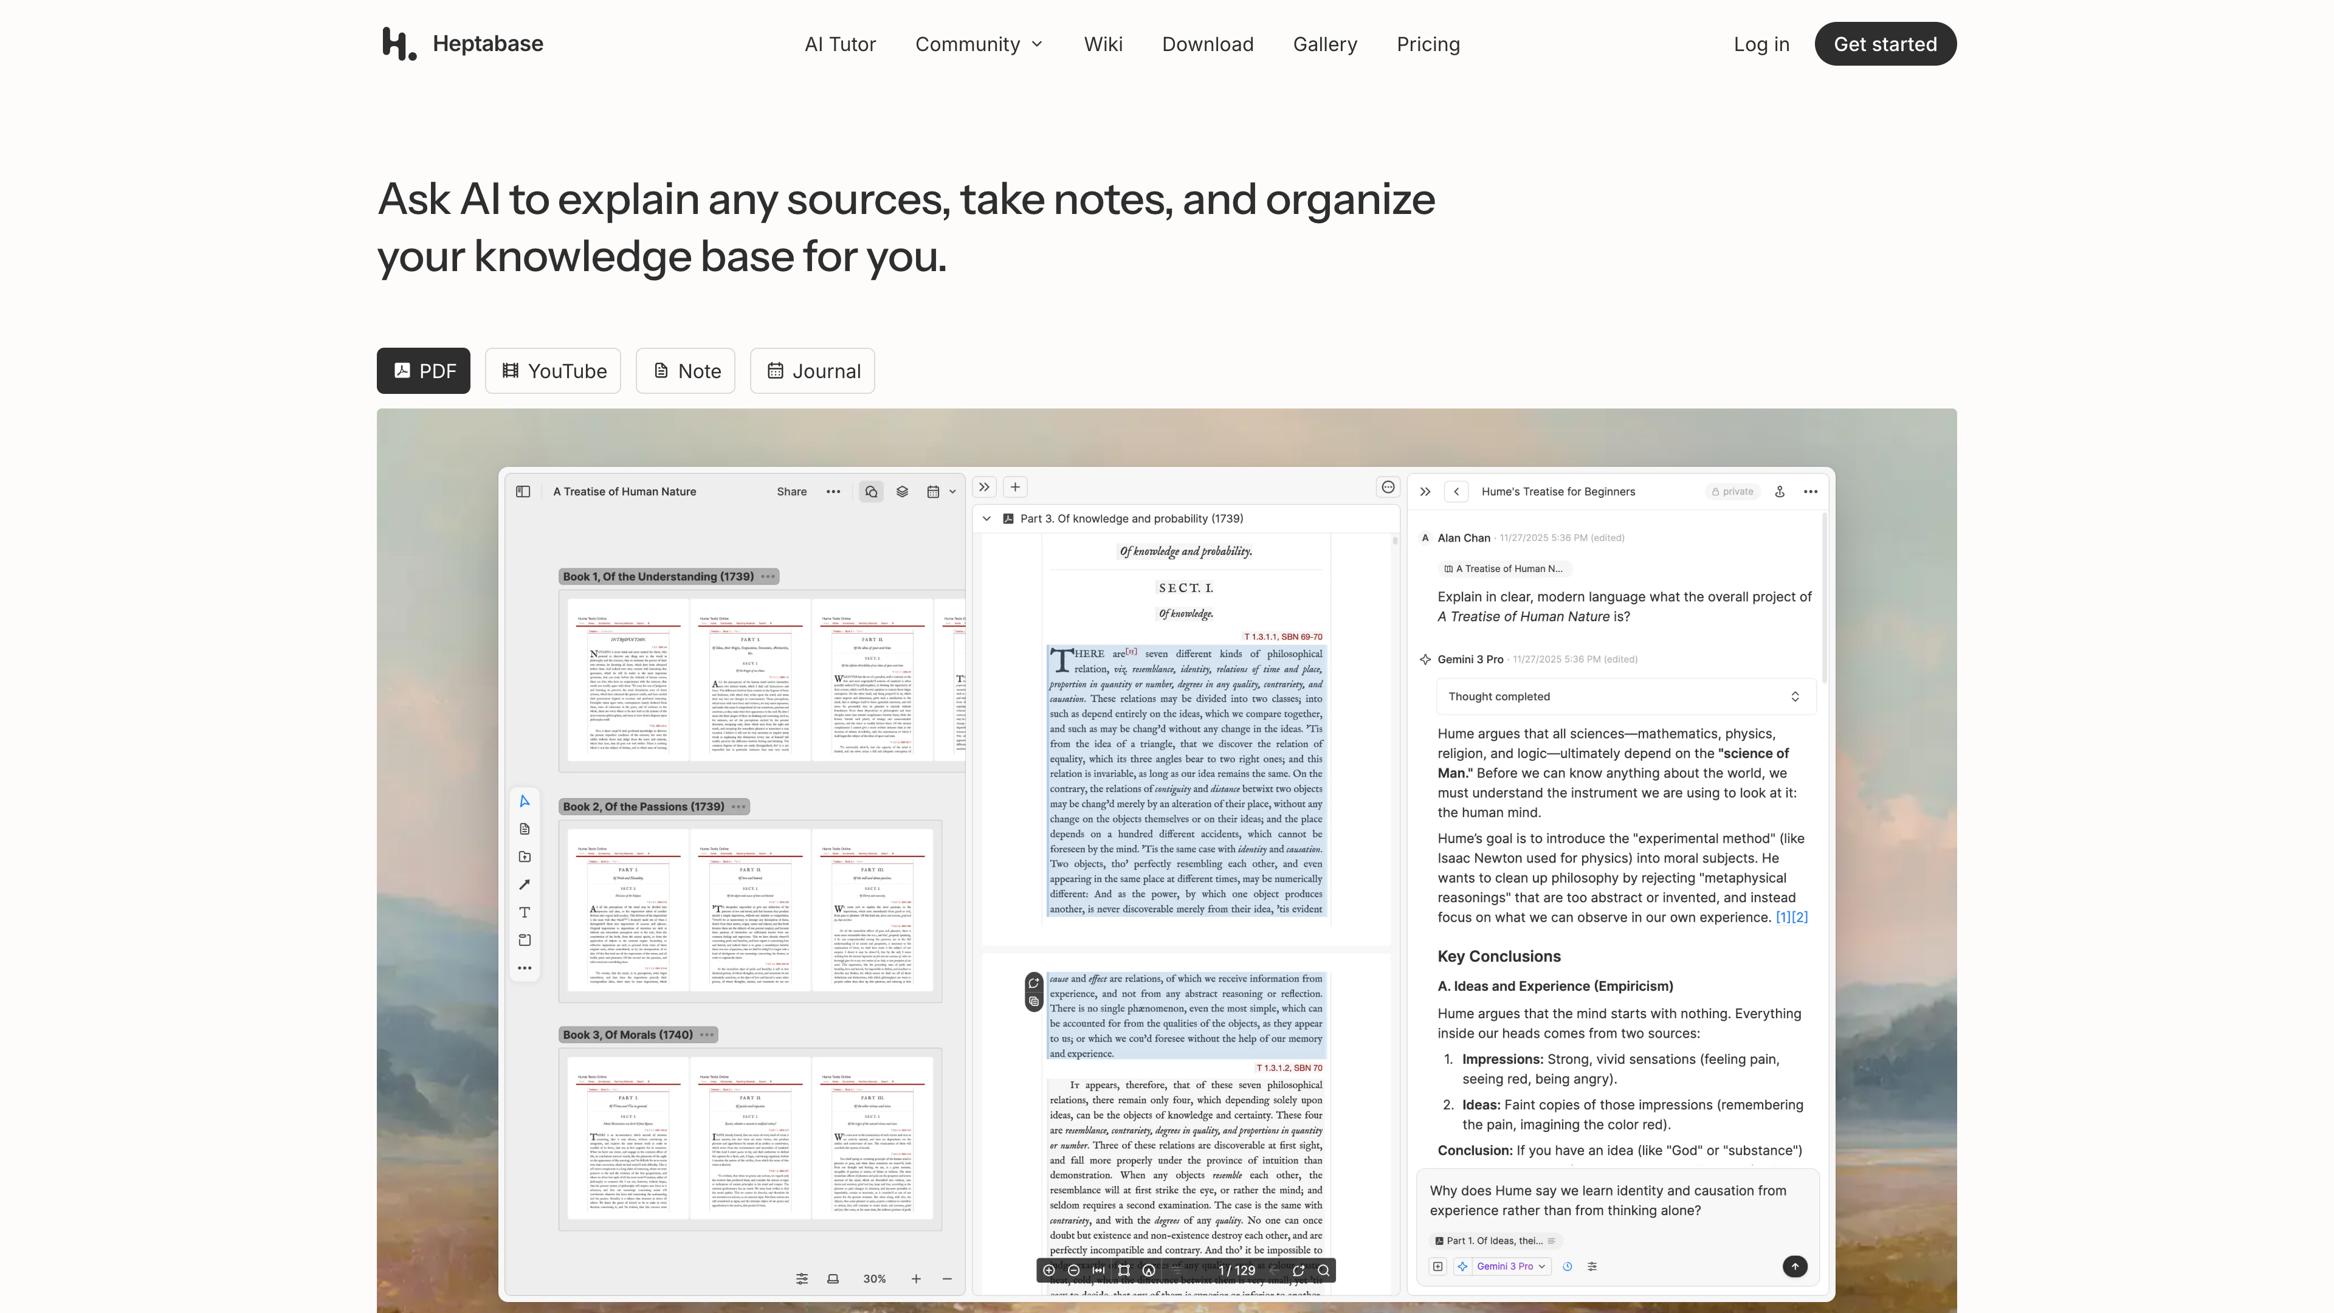Click the presentation mode icon beside 30%
Screen dimensions: 2334x1313
[833, 1278]
